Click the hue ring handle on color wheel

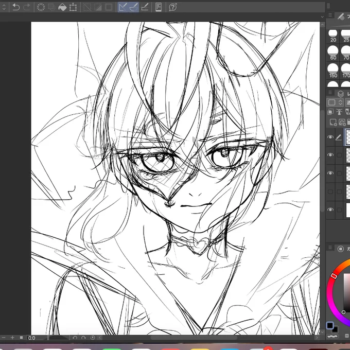[334, 276]
